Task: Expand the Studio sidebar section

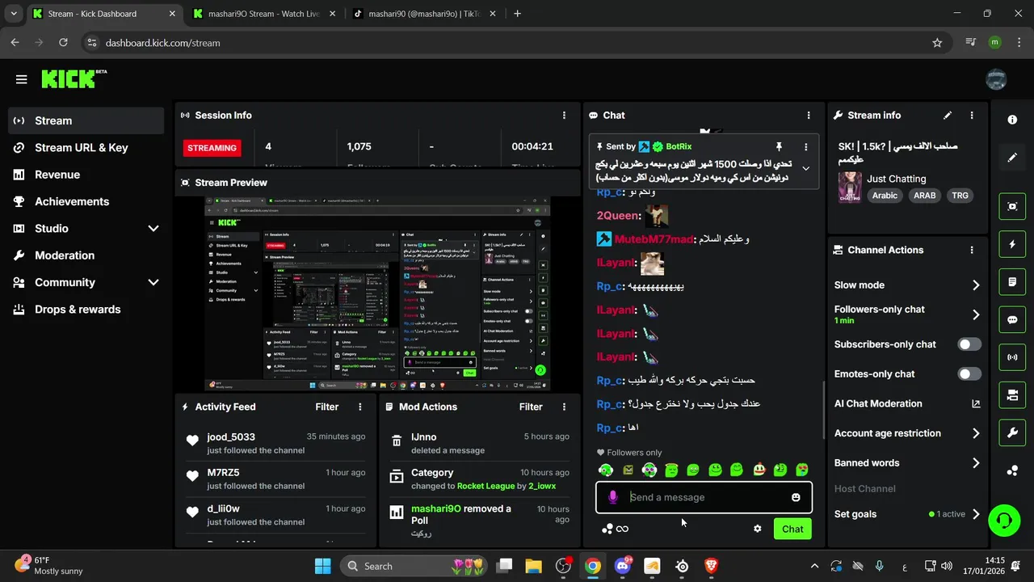Action: coord(153,229)
